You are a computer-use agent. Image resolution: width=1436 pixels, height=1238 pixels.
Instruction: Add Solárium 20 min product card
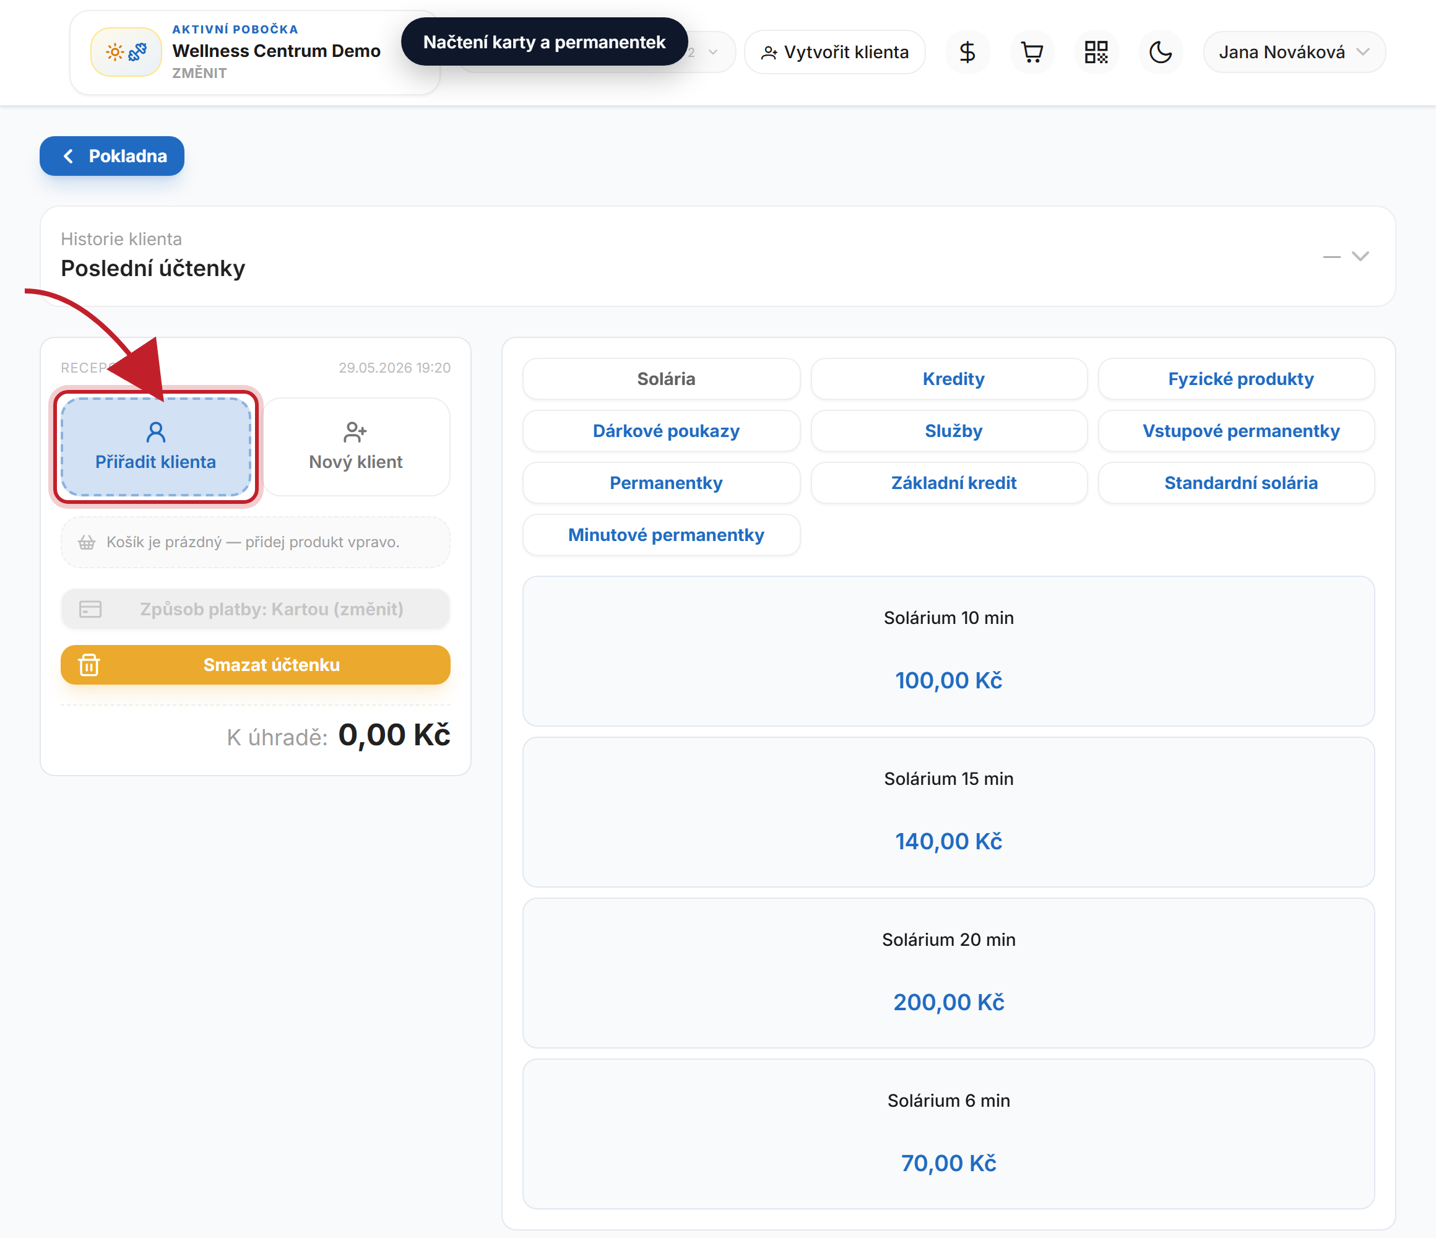tap(949, 973)
